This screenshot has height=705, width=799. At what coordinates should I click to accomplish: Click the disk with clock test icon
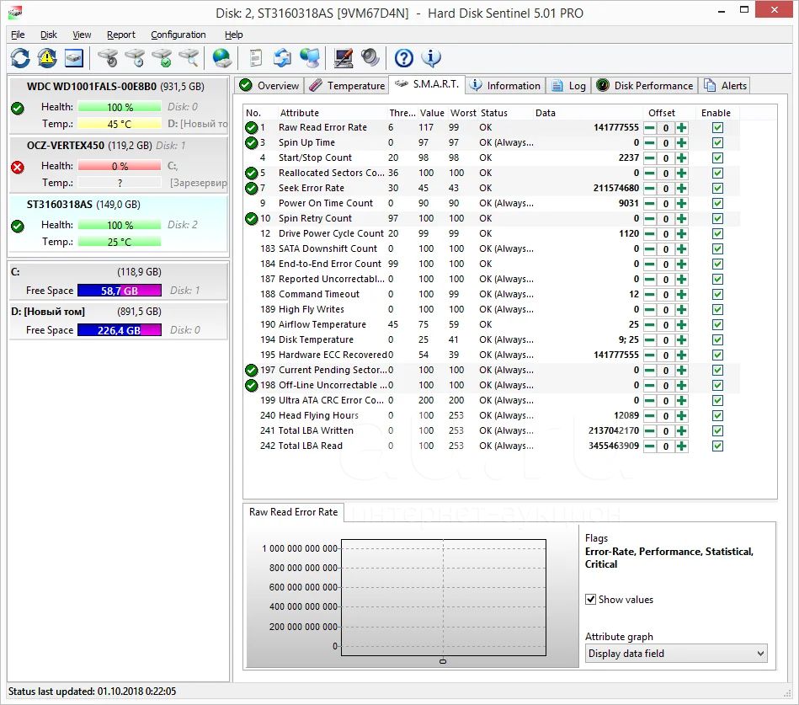135,57
